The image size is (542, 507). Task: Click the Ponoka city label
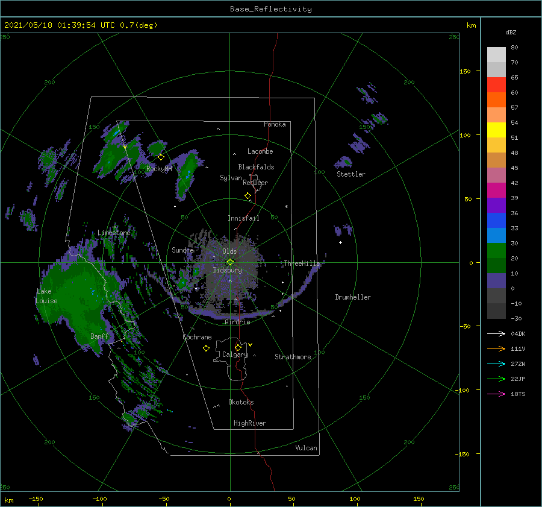pos(275,124)
